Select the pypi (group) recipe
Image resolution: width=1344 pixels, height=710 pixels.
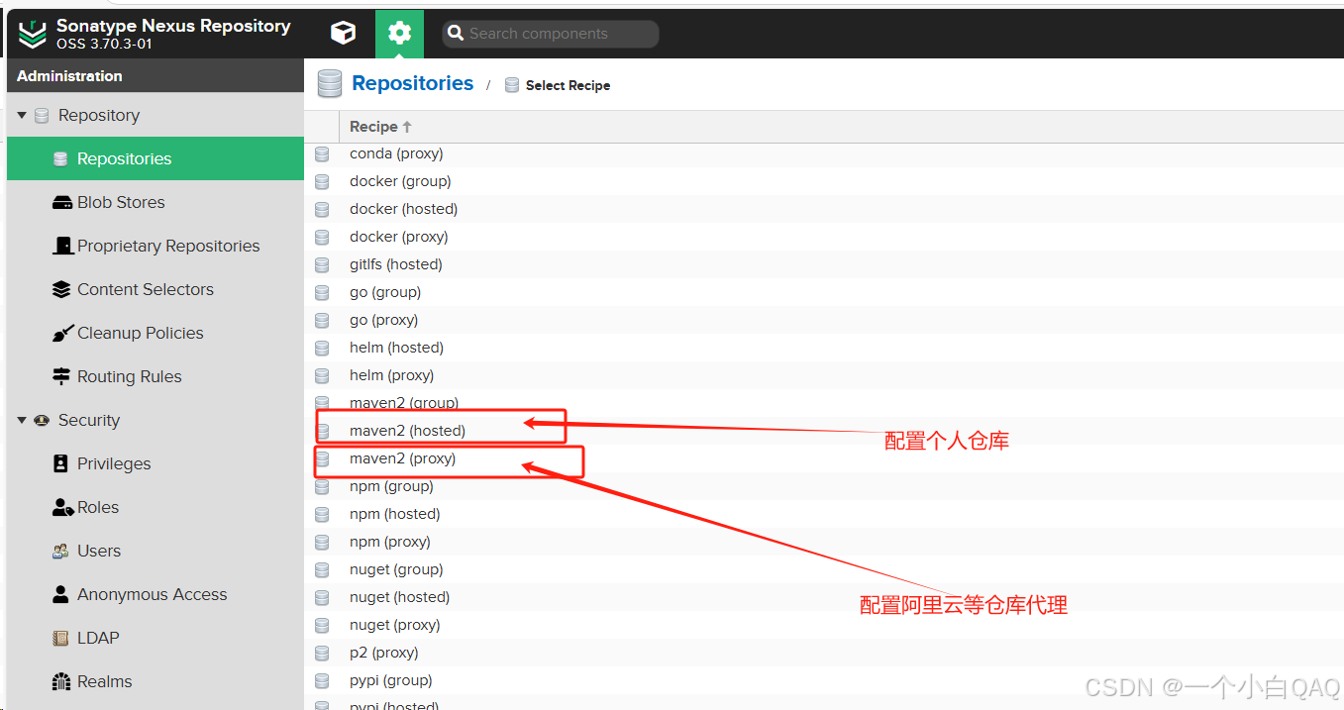point(824,680)
